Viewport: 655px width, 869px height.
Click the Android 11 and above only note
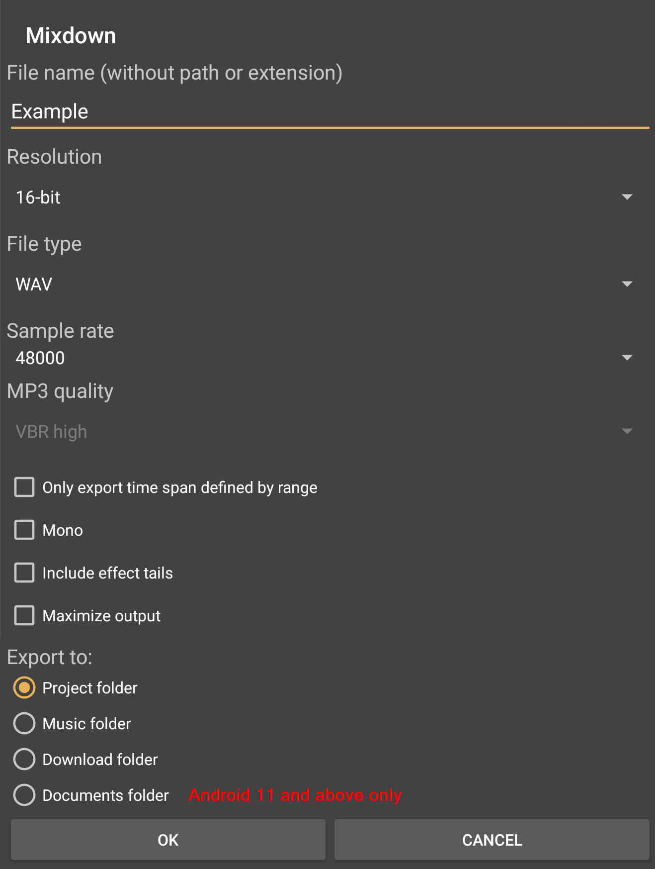click(x=295, y=795)
